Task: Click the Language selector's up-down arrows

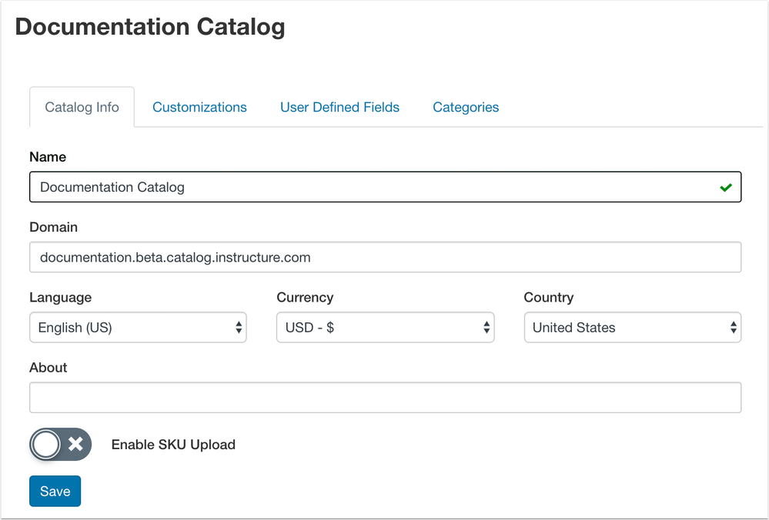Action: click(x=240, y=327)
